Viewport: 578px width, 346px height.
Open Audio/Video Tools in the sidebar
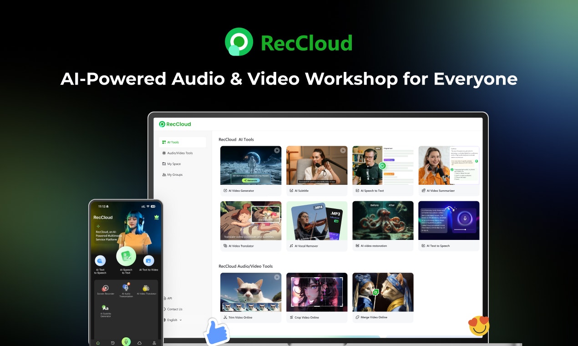[x=177, y=153]
